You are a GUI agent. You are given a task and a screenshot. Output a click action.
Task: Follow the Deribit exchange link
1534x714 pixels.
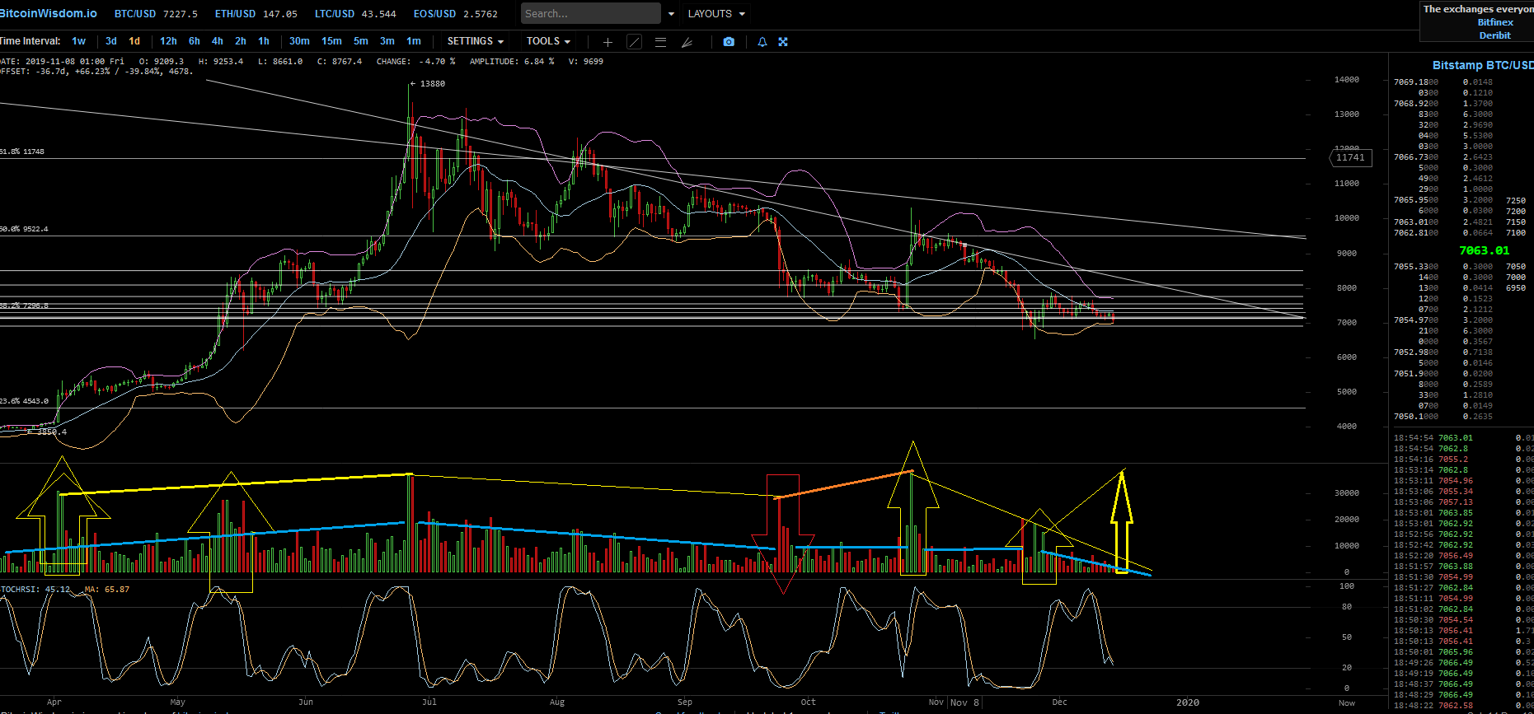click(1495, 35)
